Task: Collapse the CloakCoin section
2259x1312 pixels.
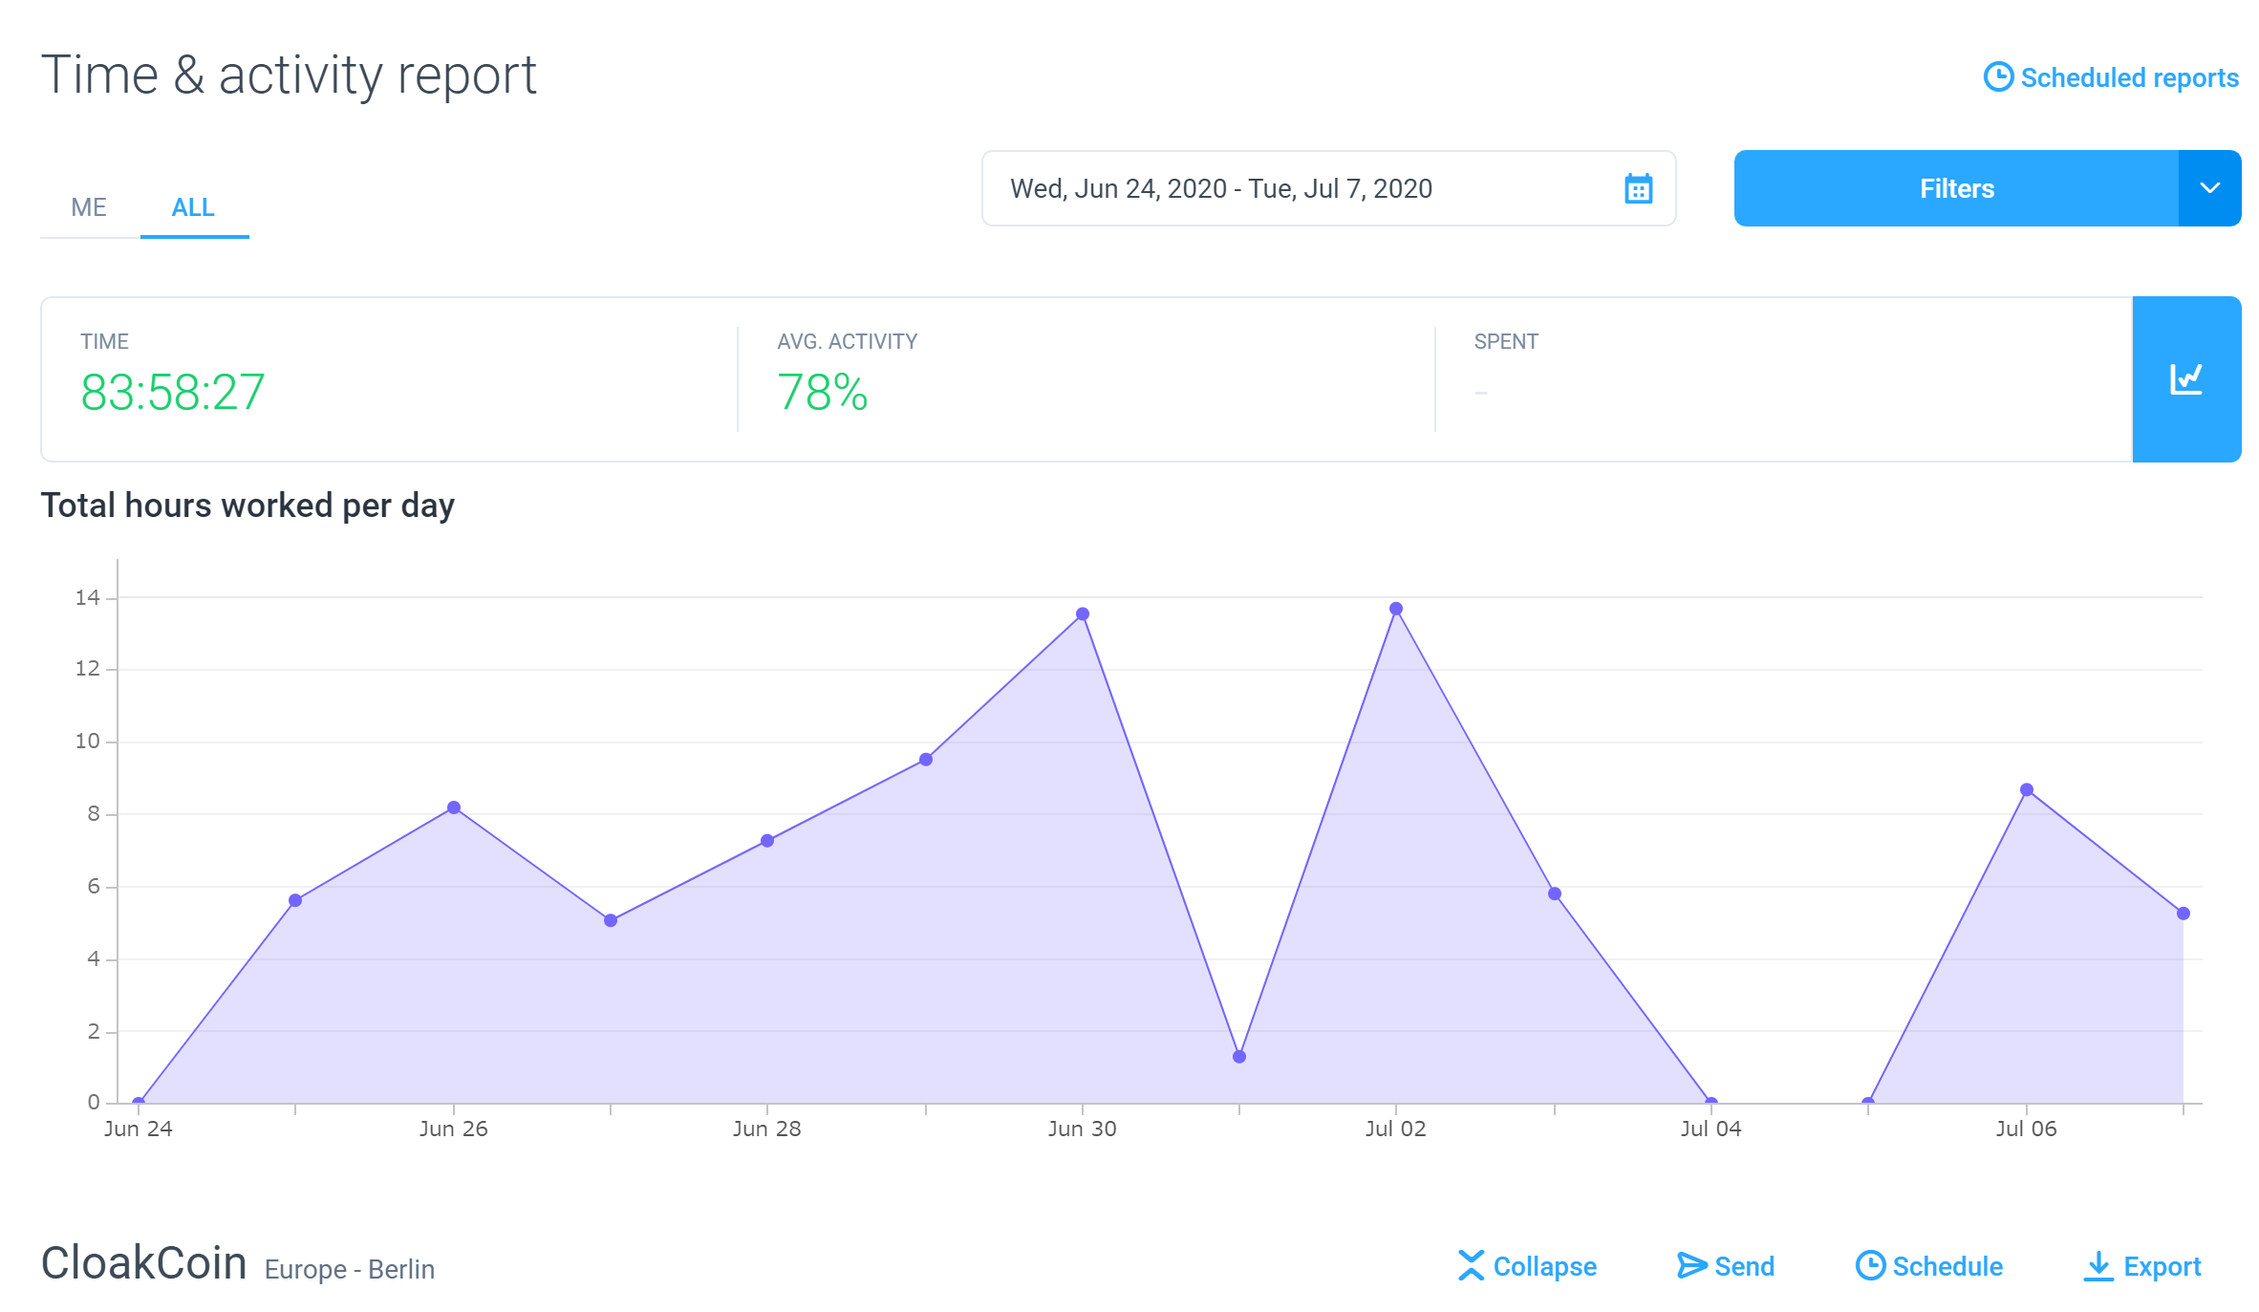Action: pyautogui.click(x=1527, y=1266)
